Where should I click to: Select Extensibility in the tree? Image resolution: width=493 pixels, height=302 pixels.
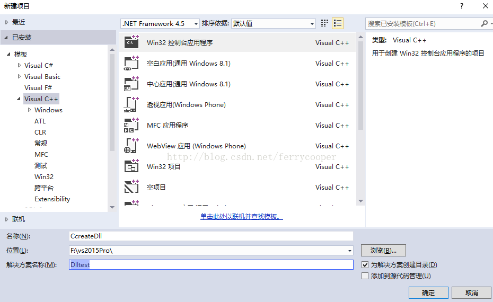coord(52,199)
